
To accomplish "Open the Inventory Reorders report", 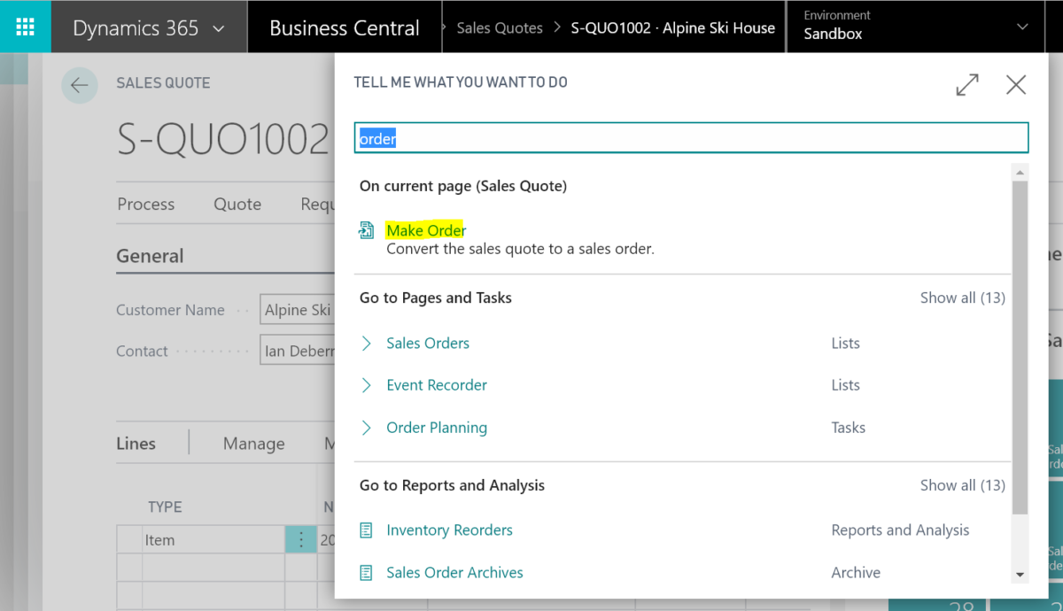I will 449,530.
